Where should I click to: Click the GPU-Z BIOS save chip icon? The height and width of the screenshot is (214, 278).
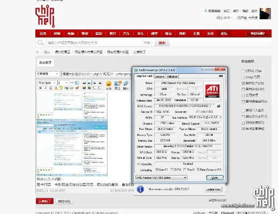(x=219, y=106)
